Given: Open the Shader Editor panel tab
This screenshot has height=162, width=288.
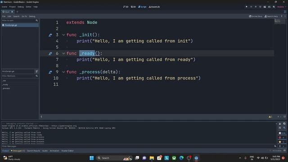Looking at the screenshot, I should [x=67, y=151].
